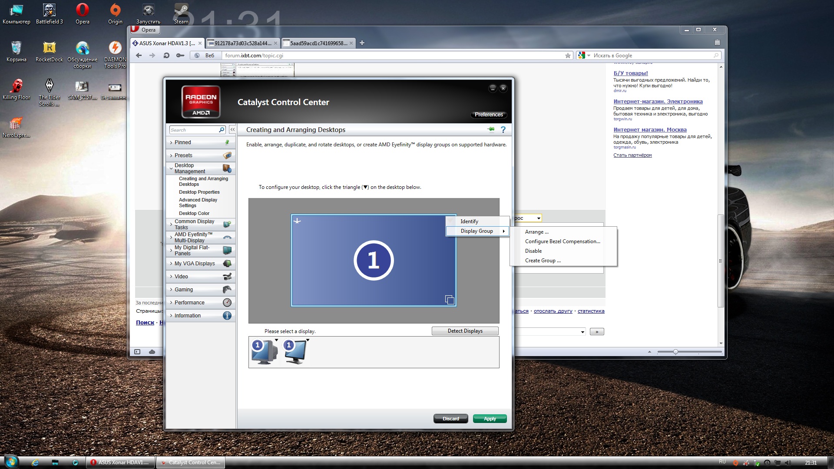Switch to the 912178a73d03c528a144 tab
This screenshot has height=469, width=834.
click(243, 43)
